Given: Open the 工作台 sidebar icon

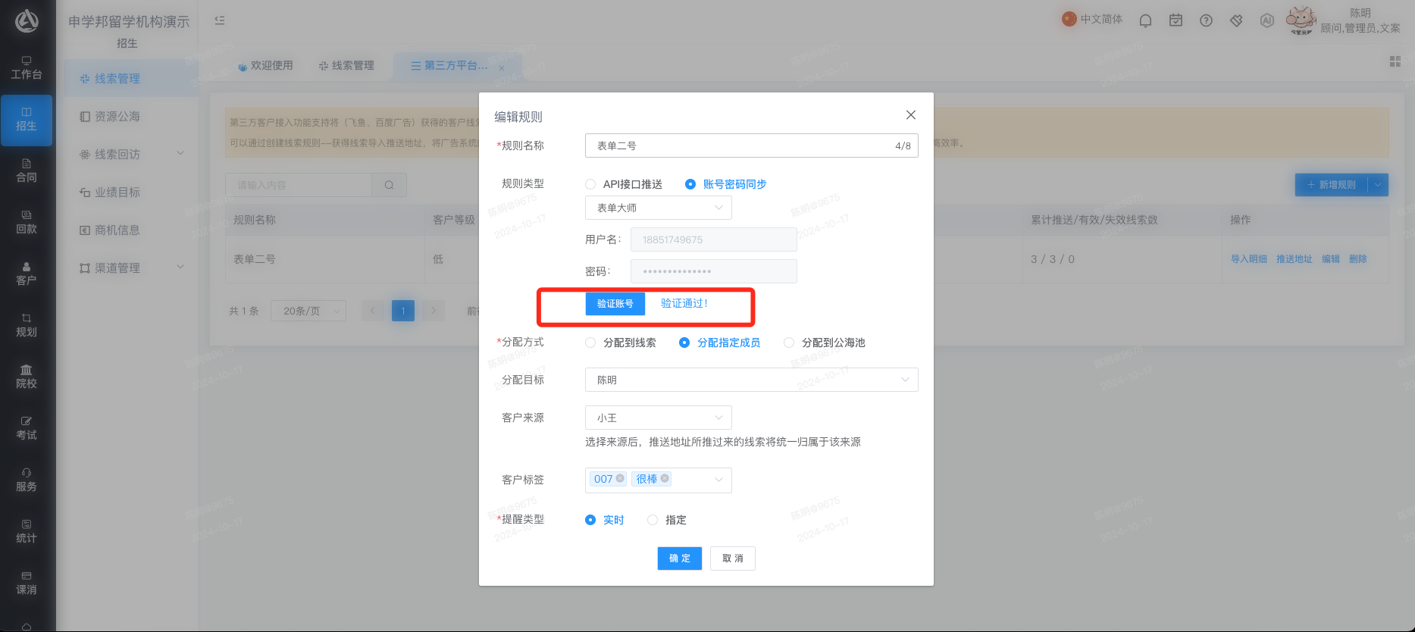Looking at the screenshot, I should coord(27,68).
